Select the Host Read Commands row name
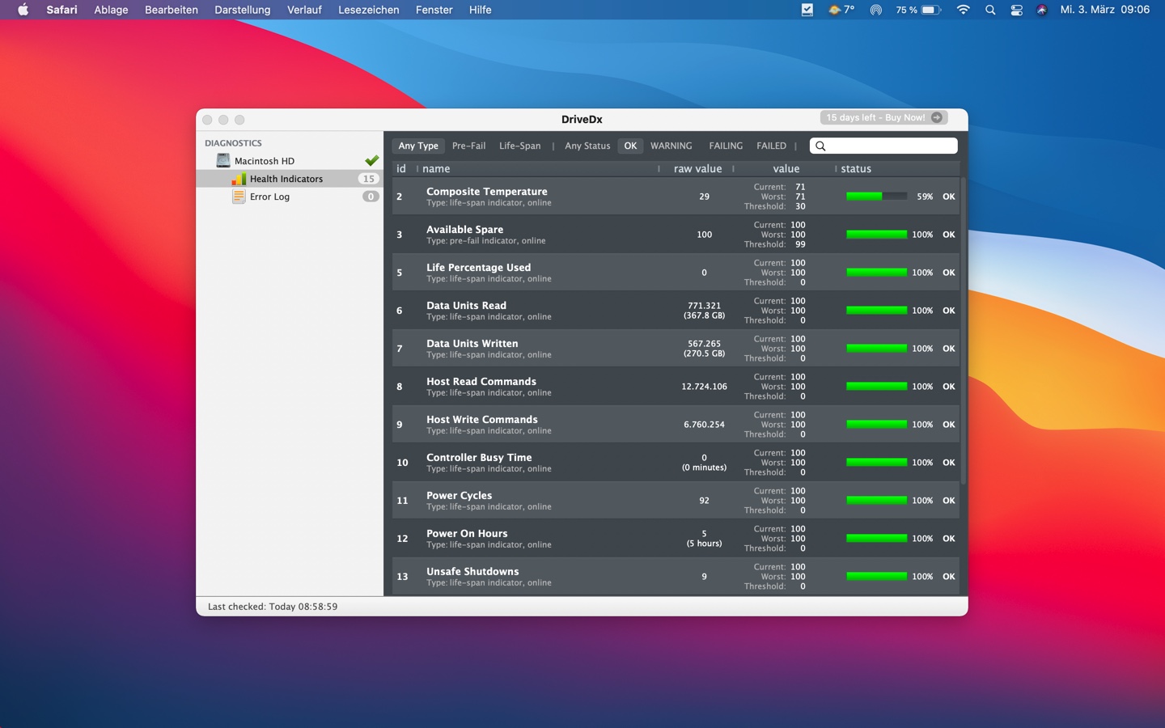 pyautogui.click(x=481, y=382)
